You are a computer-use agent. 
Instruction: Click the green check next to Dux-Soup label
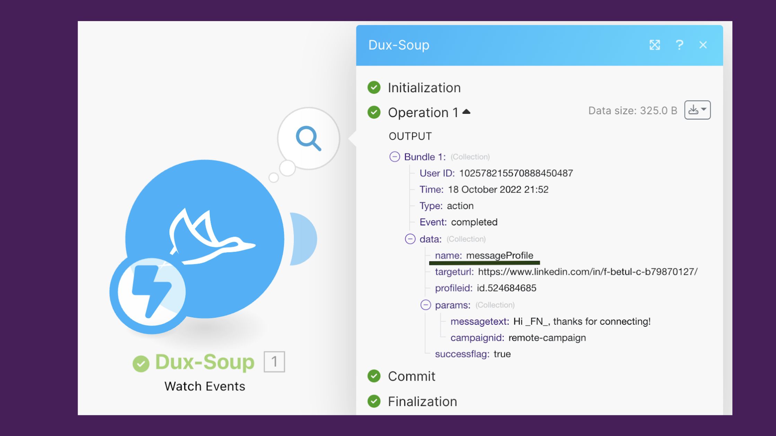pos(141,363)
